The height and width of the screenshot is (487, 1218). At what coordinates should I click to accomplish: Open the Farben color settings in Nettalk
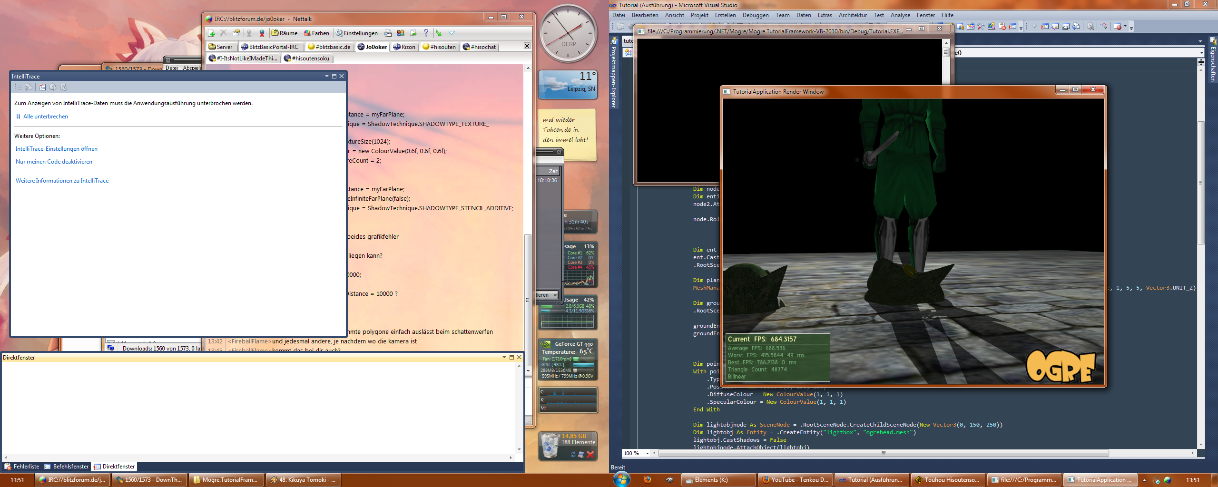[316, 33]
